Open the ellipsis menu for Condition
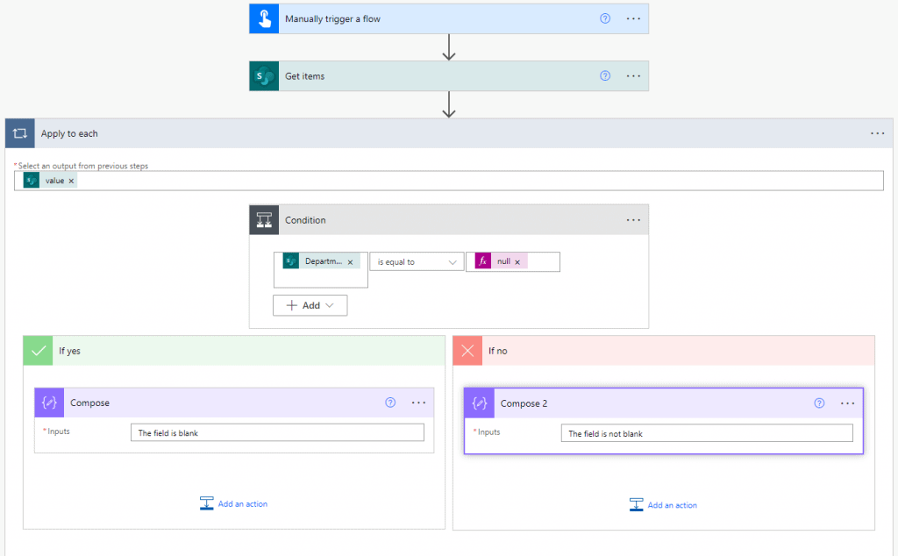 pyautogui.click(x=633, y=220)
